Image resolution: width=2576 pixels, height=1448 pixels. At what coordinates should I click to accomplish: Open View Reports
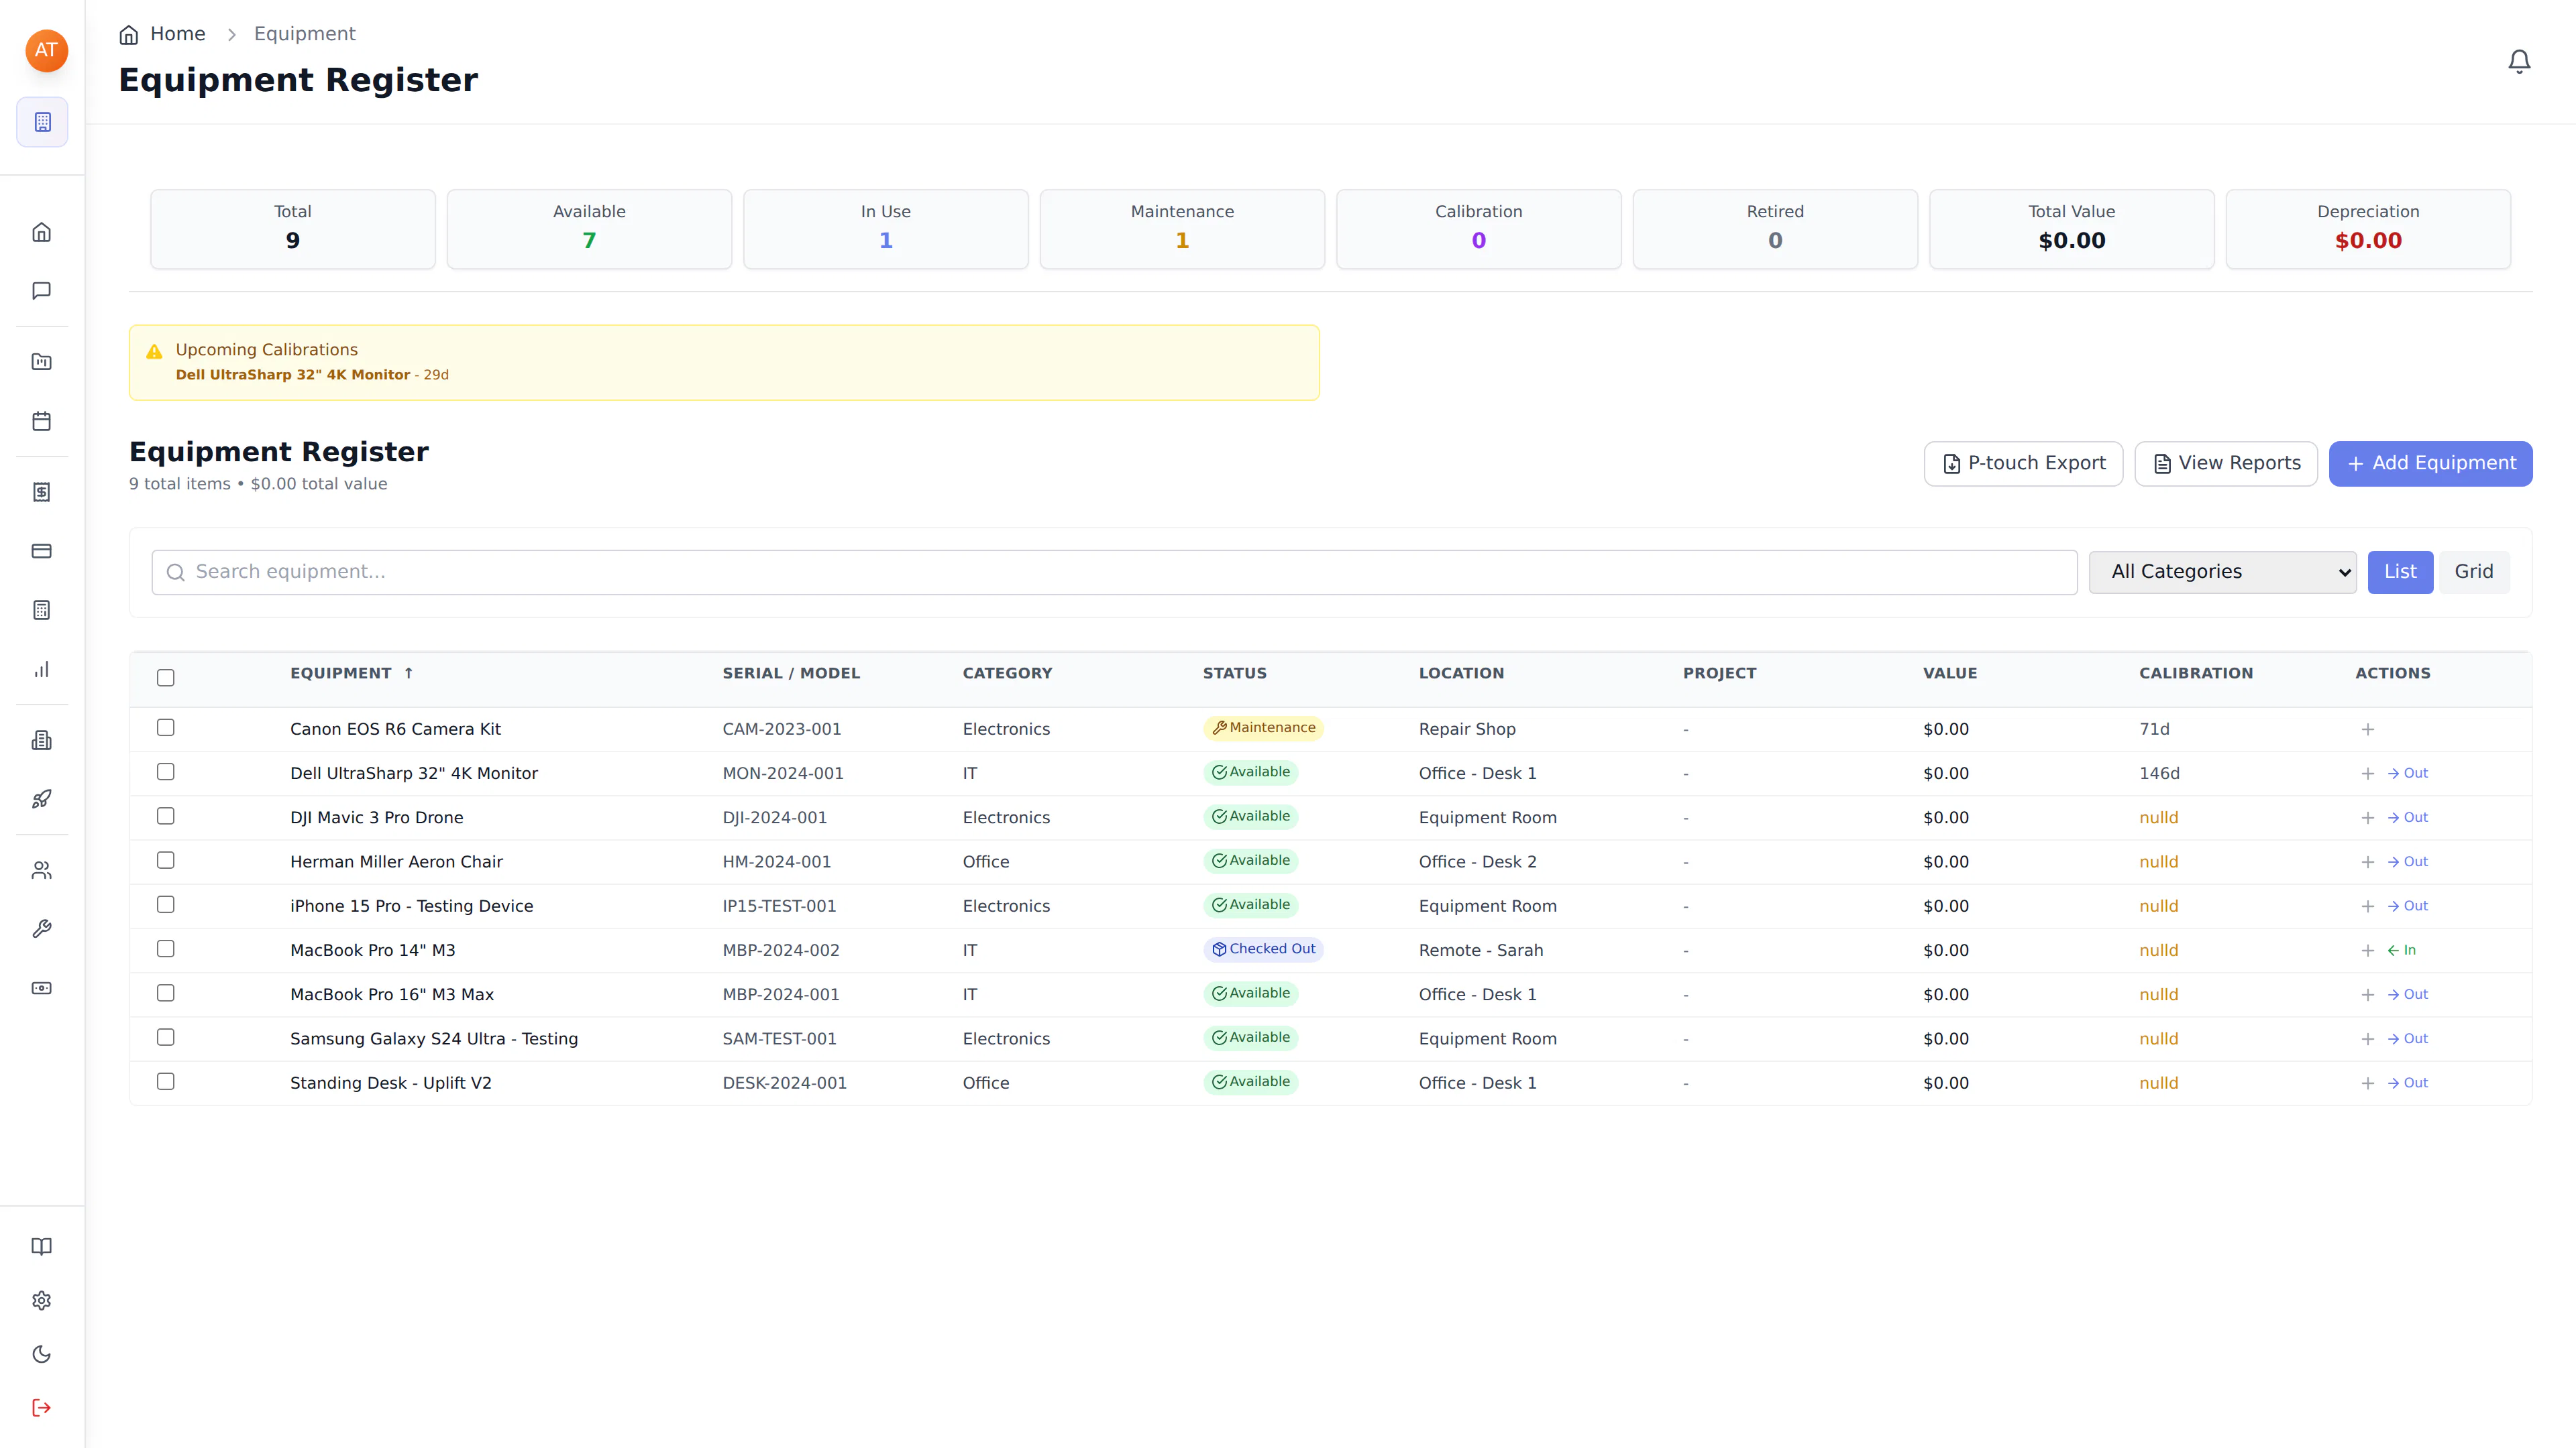click(2226, 464)
